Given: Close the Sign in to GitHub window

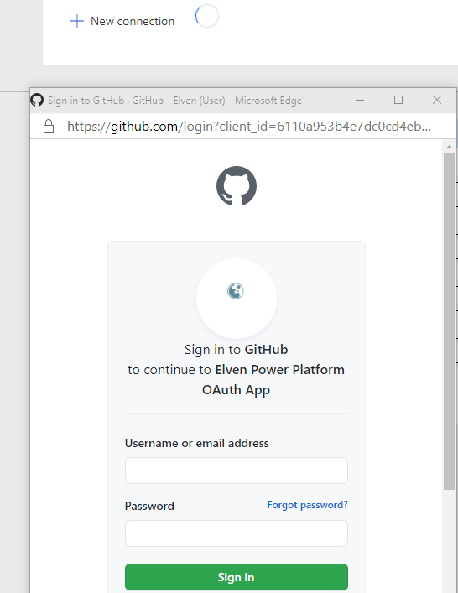Looking at the screenshot, I should (x=437, y=100).
